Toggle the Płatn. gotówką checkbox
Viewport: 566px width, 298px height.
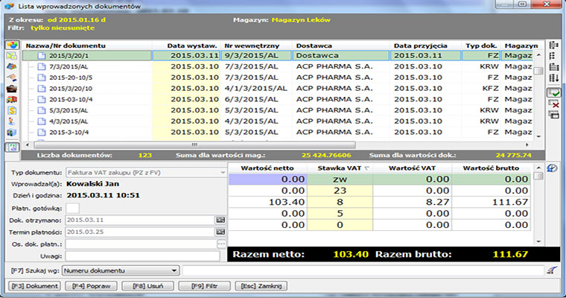pyautogui.click(x=73, y=207)
